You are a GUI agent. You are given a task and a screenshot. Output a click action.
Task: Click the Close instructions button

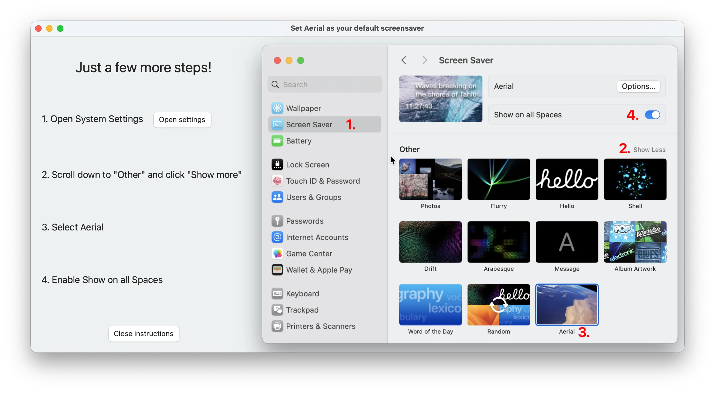pyautogui.click(x=144, y=334)
